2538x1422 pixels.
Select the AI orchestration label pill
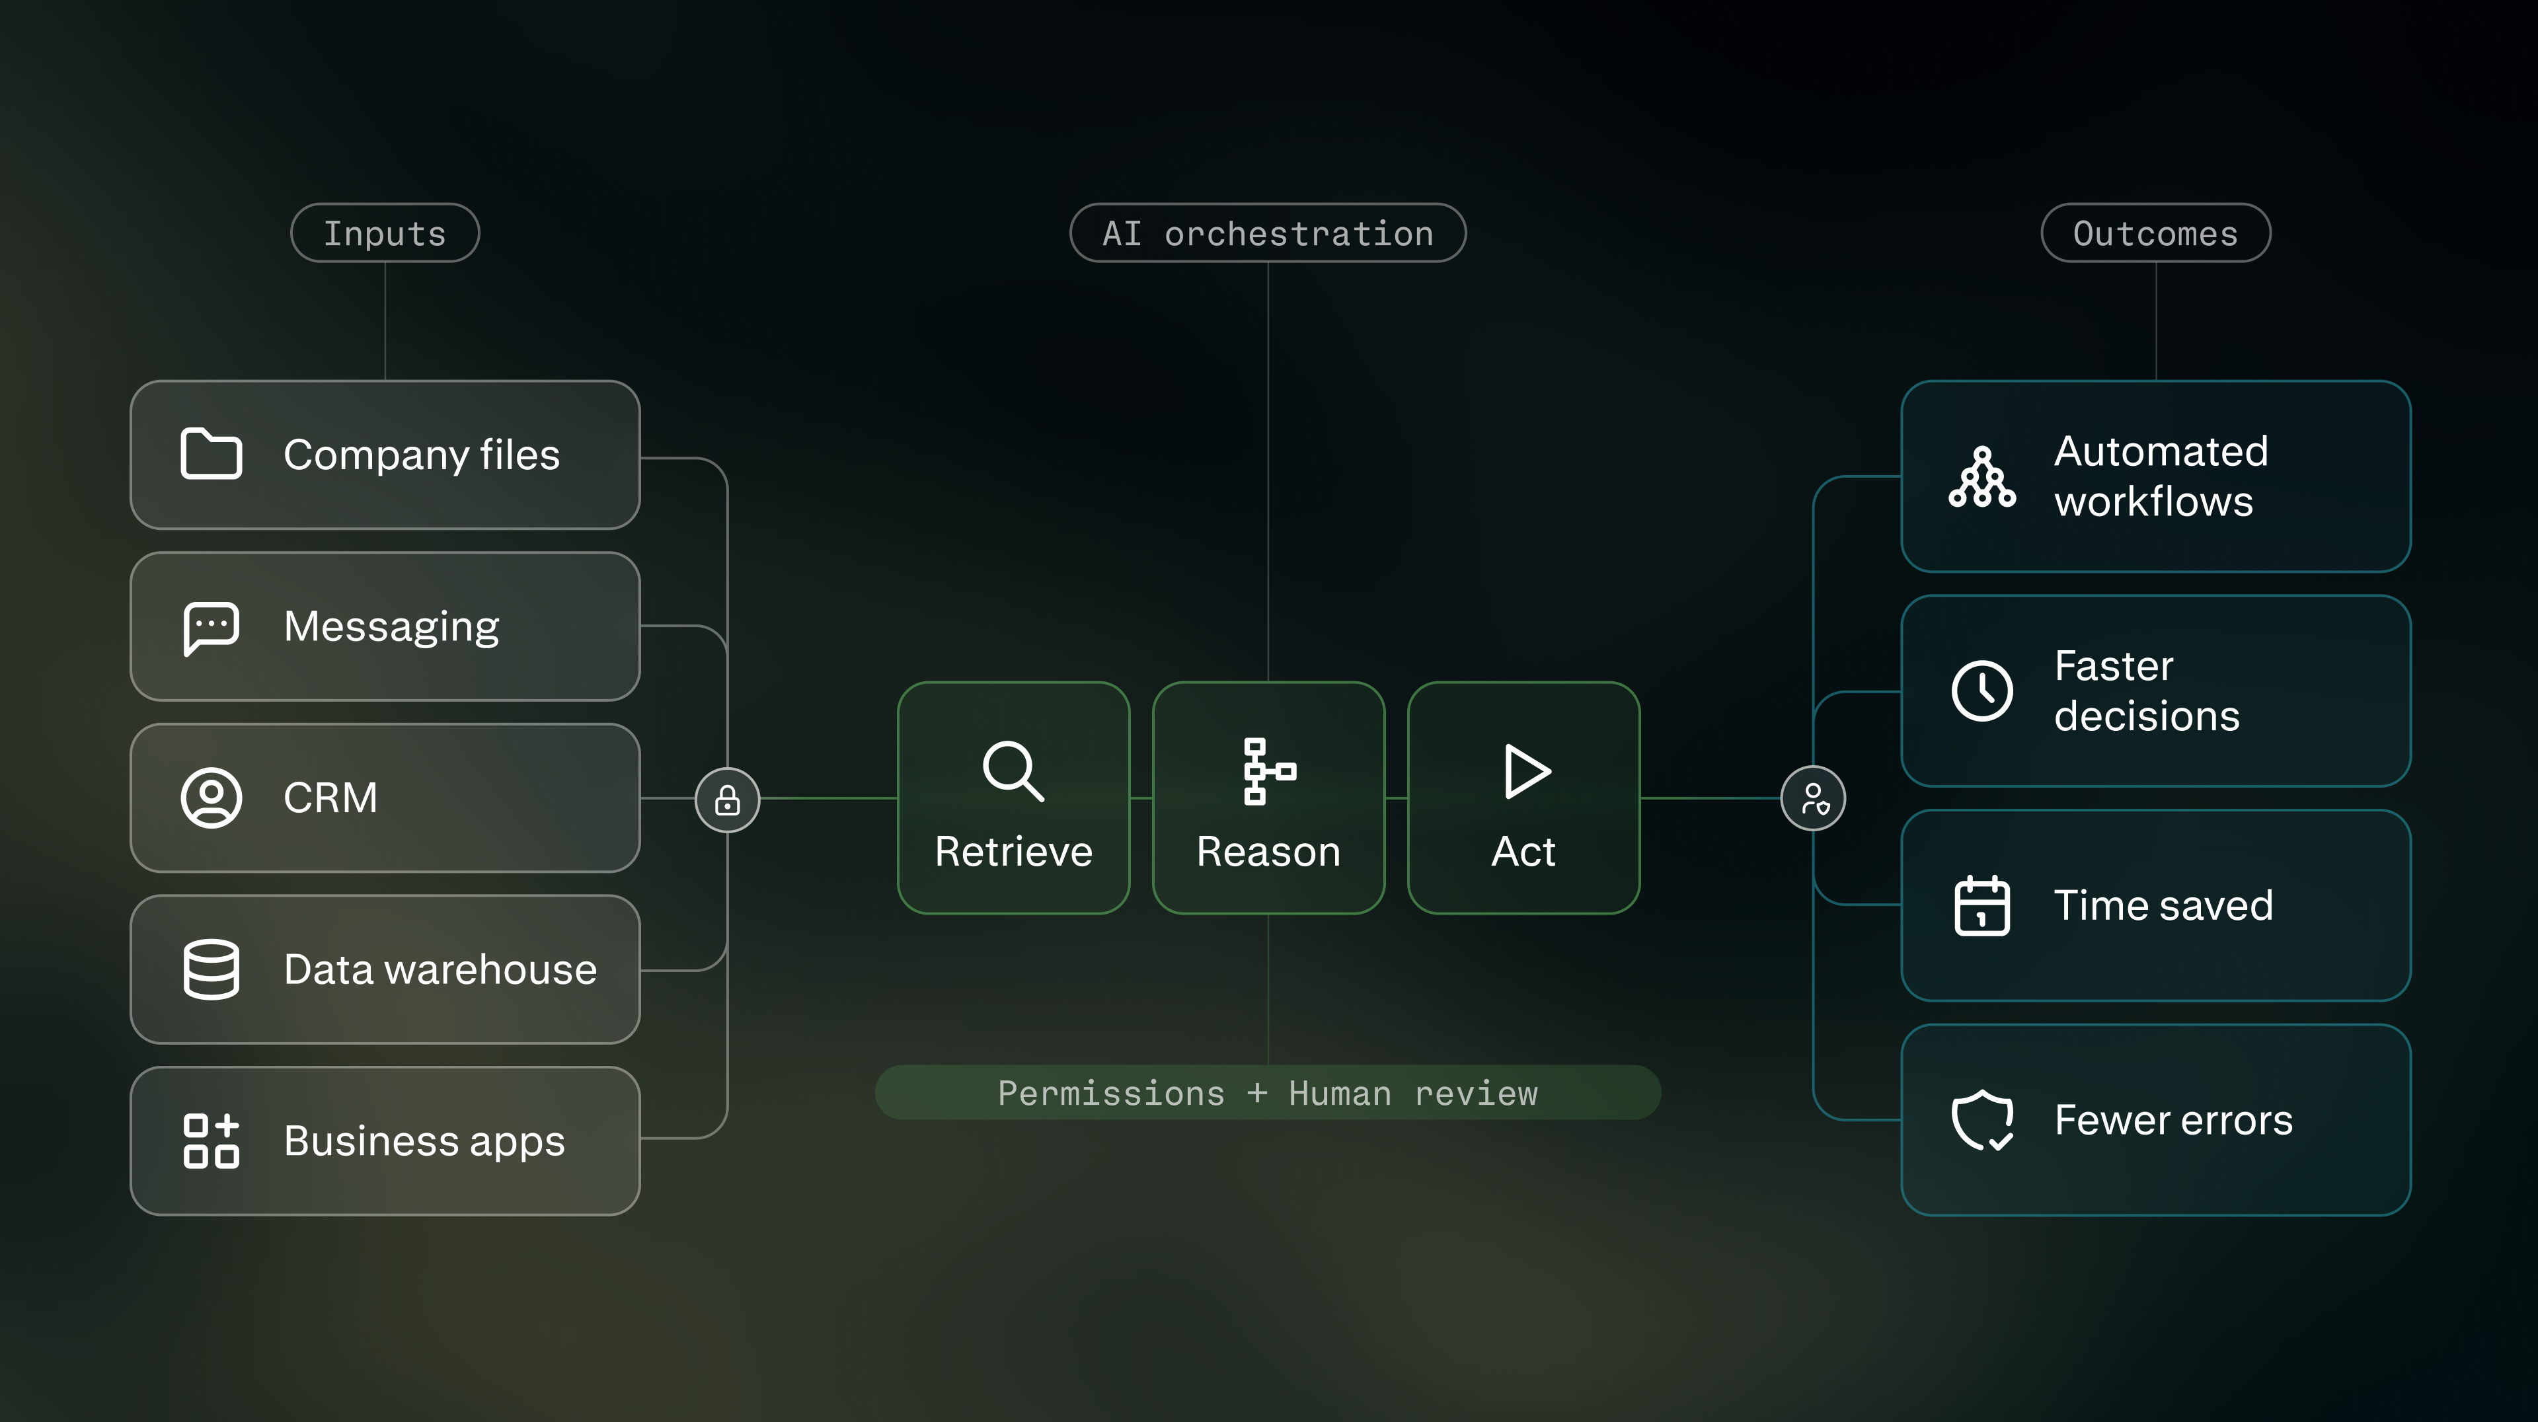point(1268,233)
